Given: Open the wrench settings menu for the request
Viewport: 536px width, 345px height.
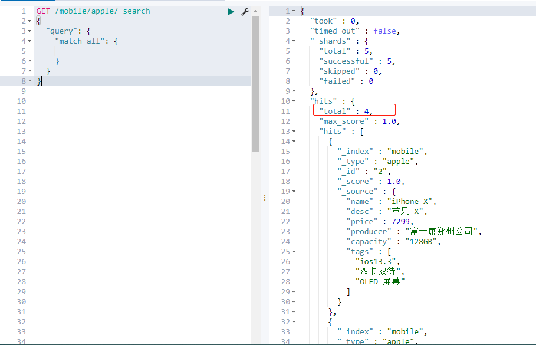Looking at the screenshot, I should pyautogui.click(x=245, y=12).
